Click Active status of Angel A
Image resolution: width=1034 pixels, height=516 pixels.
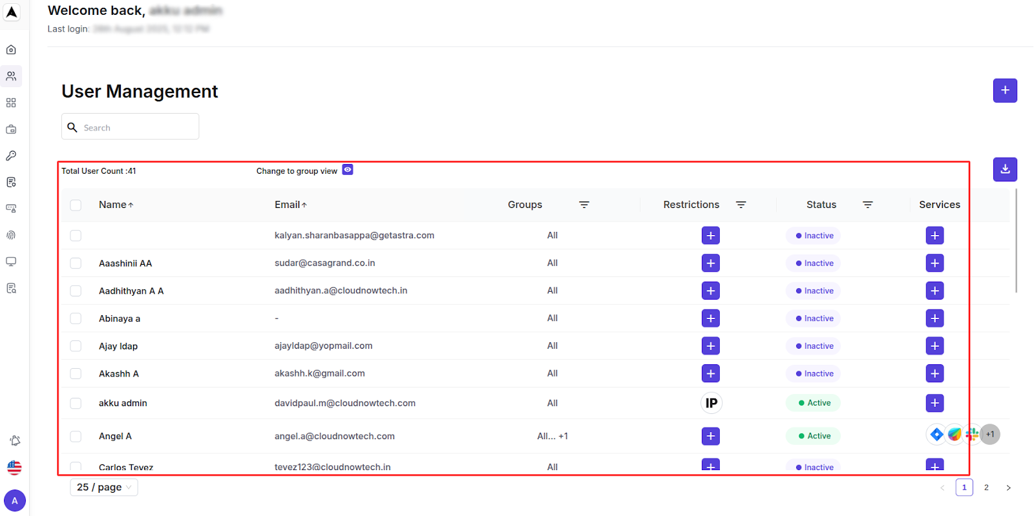point(813,437)
